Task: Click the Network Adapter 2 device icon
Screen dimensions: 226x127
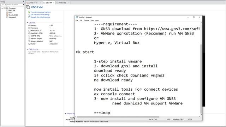Action: pyautogui.click(x=29, y=41)
